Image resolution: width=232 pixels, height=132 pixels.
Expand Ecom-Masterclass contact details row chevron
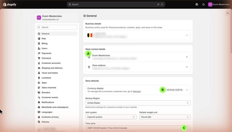click(x=187, y=57)
